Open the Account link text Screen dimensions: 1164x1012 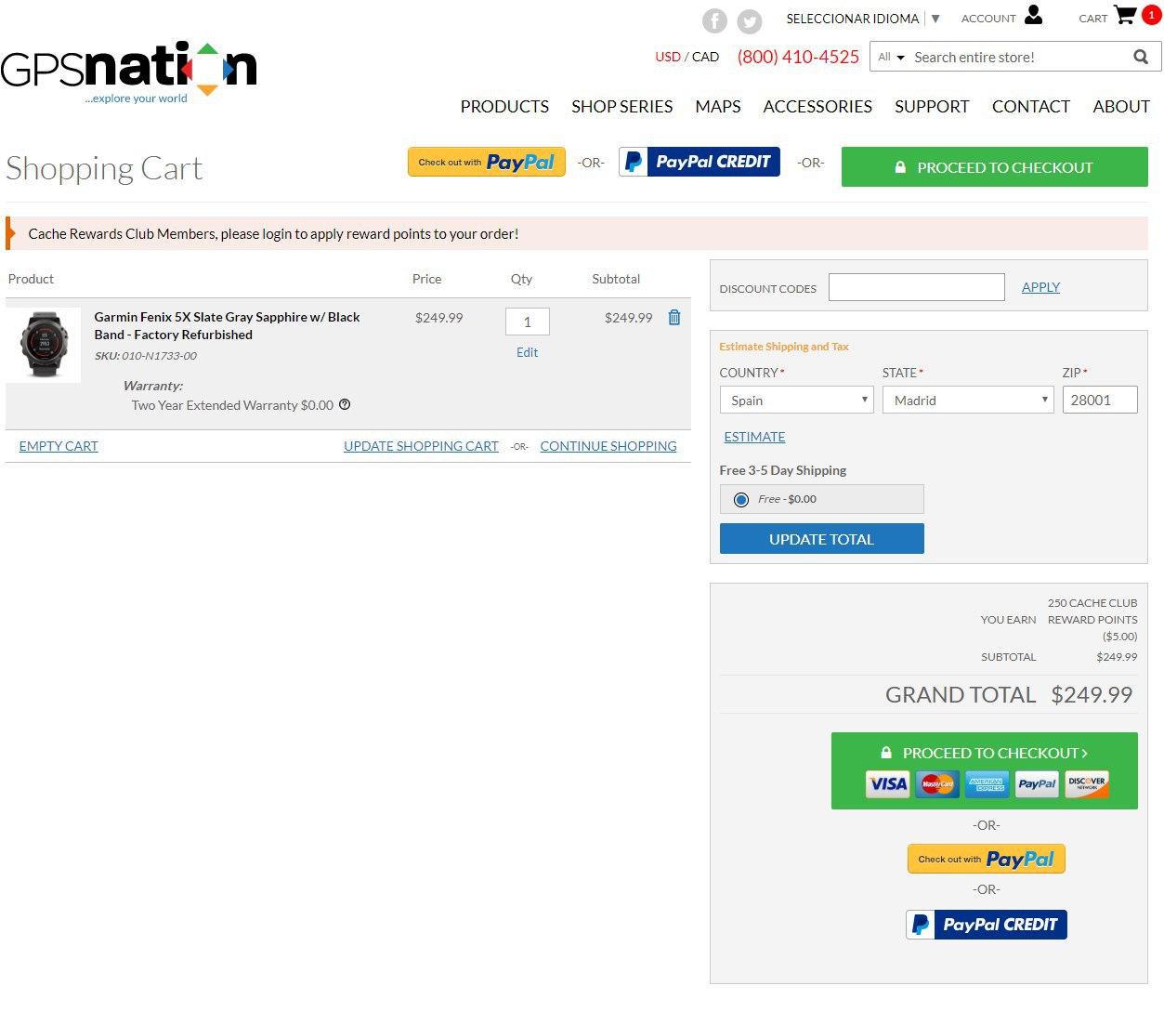click(x=988, y=19)
